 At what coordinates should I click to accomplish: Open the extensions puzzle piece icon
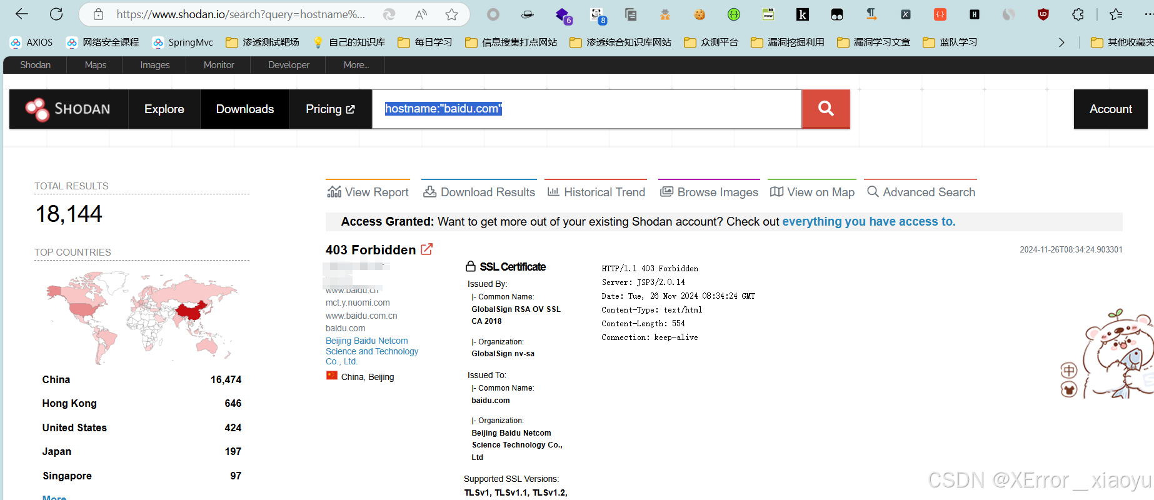click(x=1078, y=14)
